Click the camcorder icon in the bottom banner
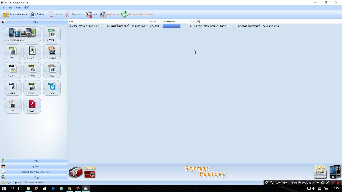 [x=76, y=172]
